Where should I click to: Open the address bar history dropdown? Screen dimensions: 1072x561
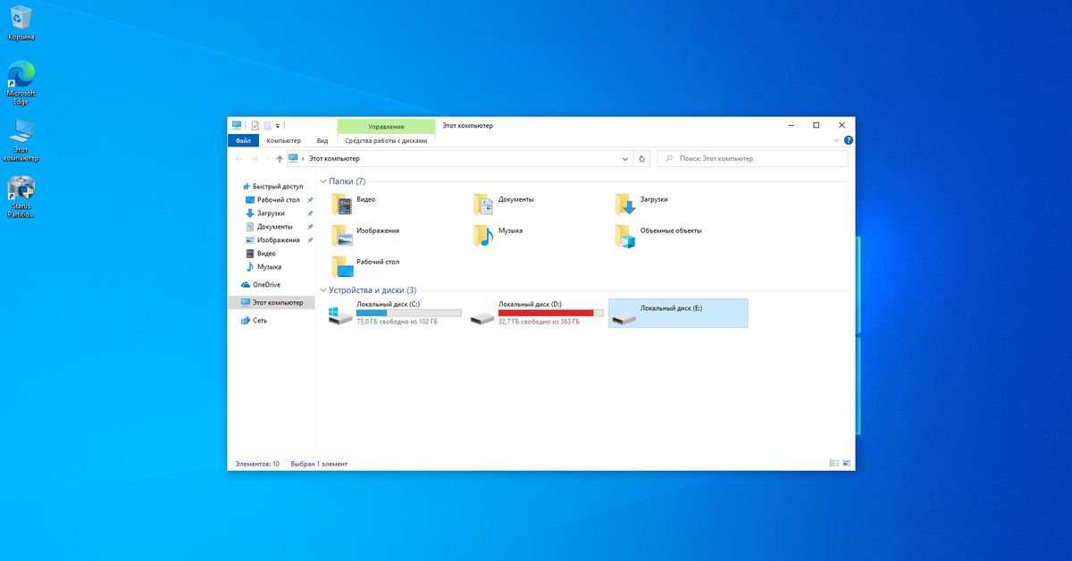tap(625, 159)
